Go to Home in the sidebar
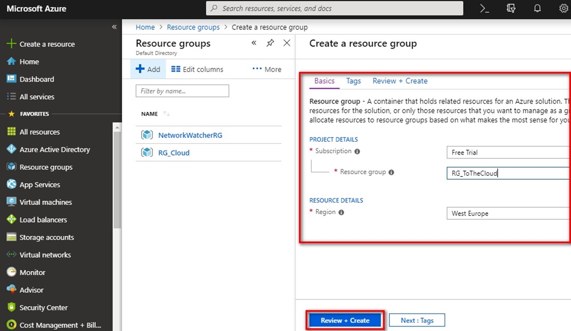Viewport: 571px width, 331px height. point(29,61)
